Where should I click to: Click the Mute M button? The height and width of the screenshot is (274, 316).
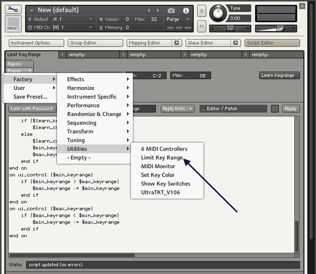tap(201, 26)
